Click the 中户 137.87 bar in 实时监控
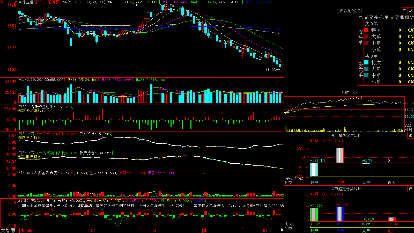414x233 pixels. point(340,155)
